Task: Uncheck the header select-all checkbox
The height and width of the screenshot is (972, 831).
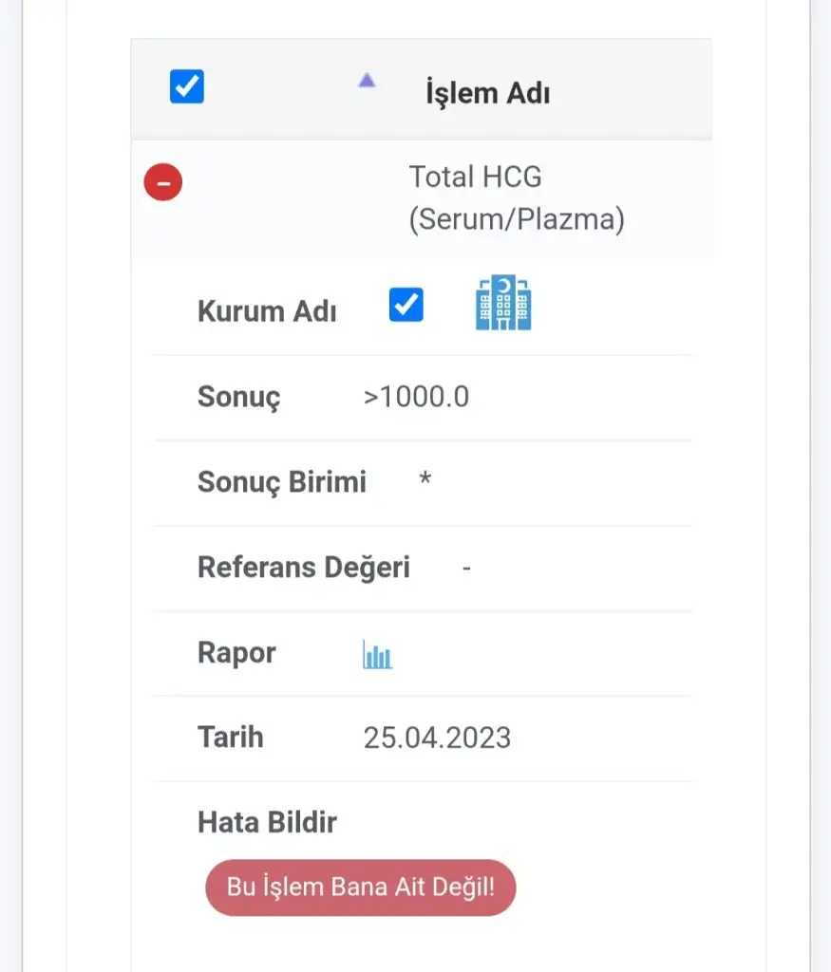Action: 187,87
